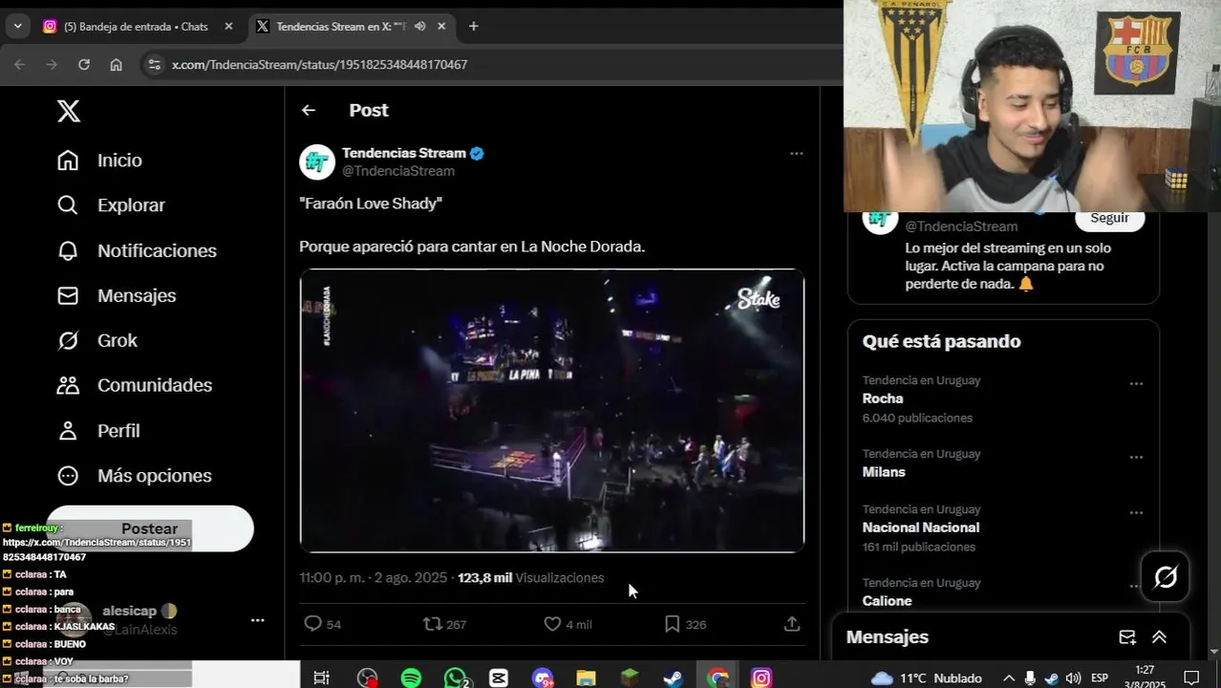Close the Instagram Bandeja de entrada tab

pyautogui.click(x=228, y=27)
